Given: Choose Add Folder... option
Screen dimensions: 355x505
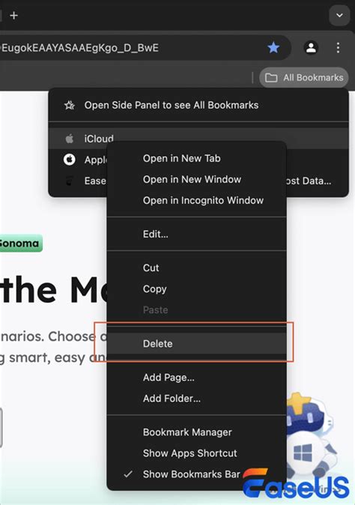Looking at the screenshot, I should 197,399.
